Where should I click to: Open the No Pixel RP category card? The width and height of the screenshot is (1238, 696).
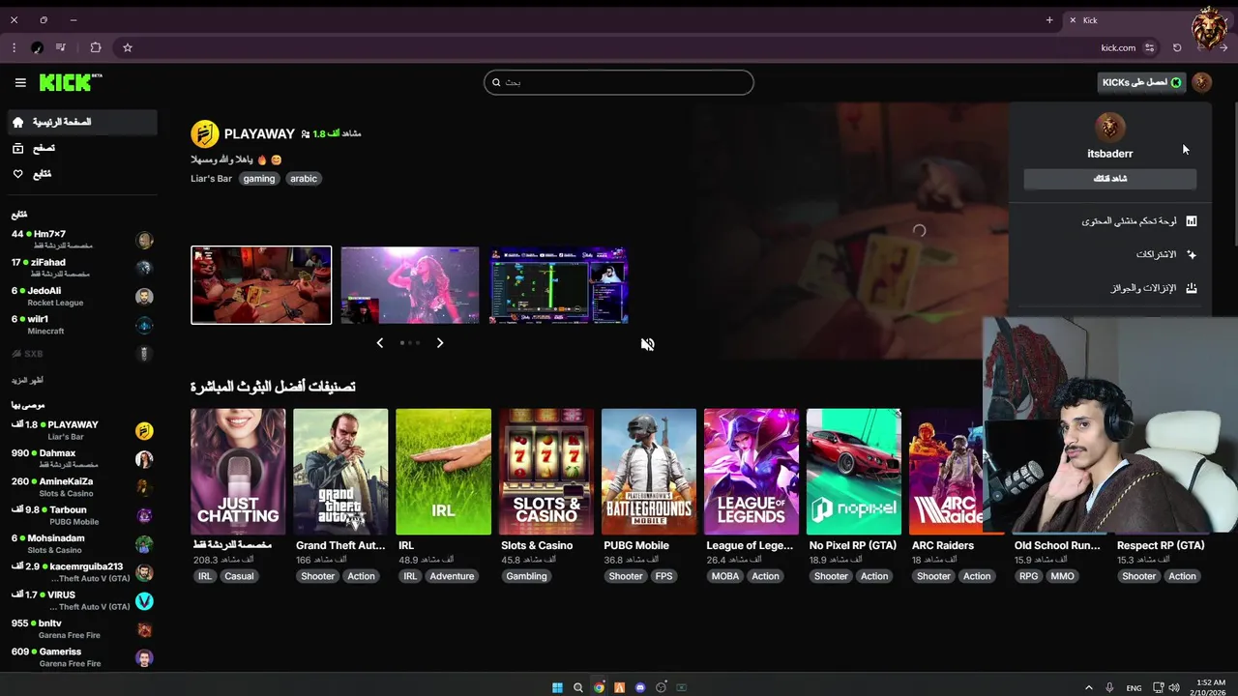(x=854, y=472)
